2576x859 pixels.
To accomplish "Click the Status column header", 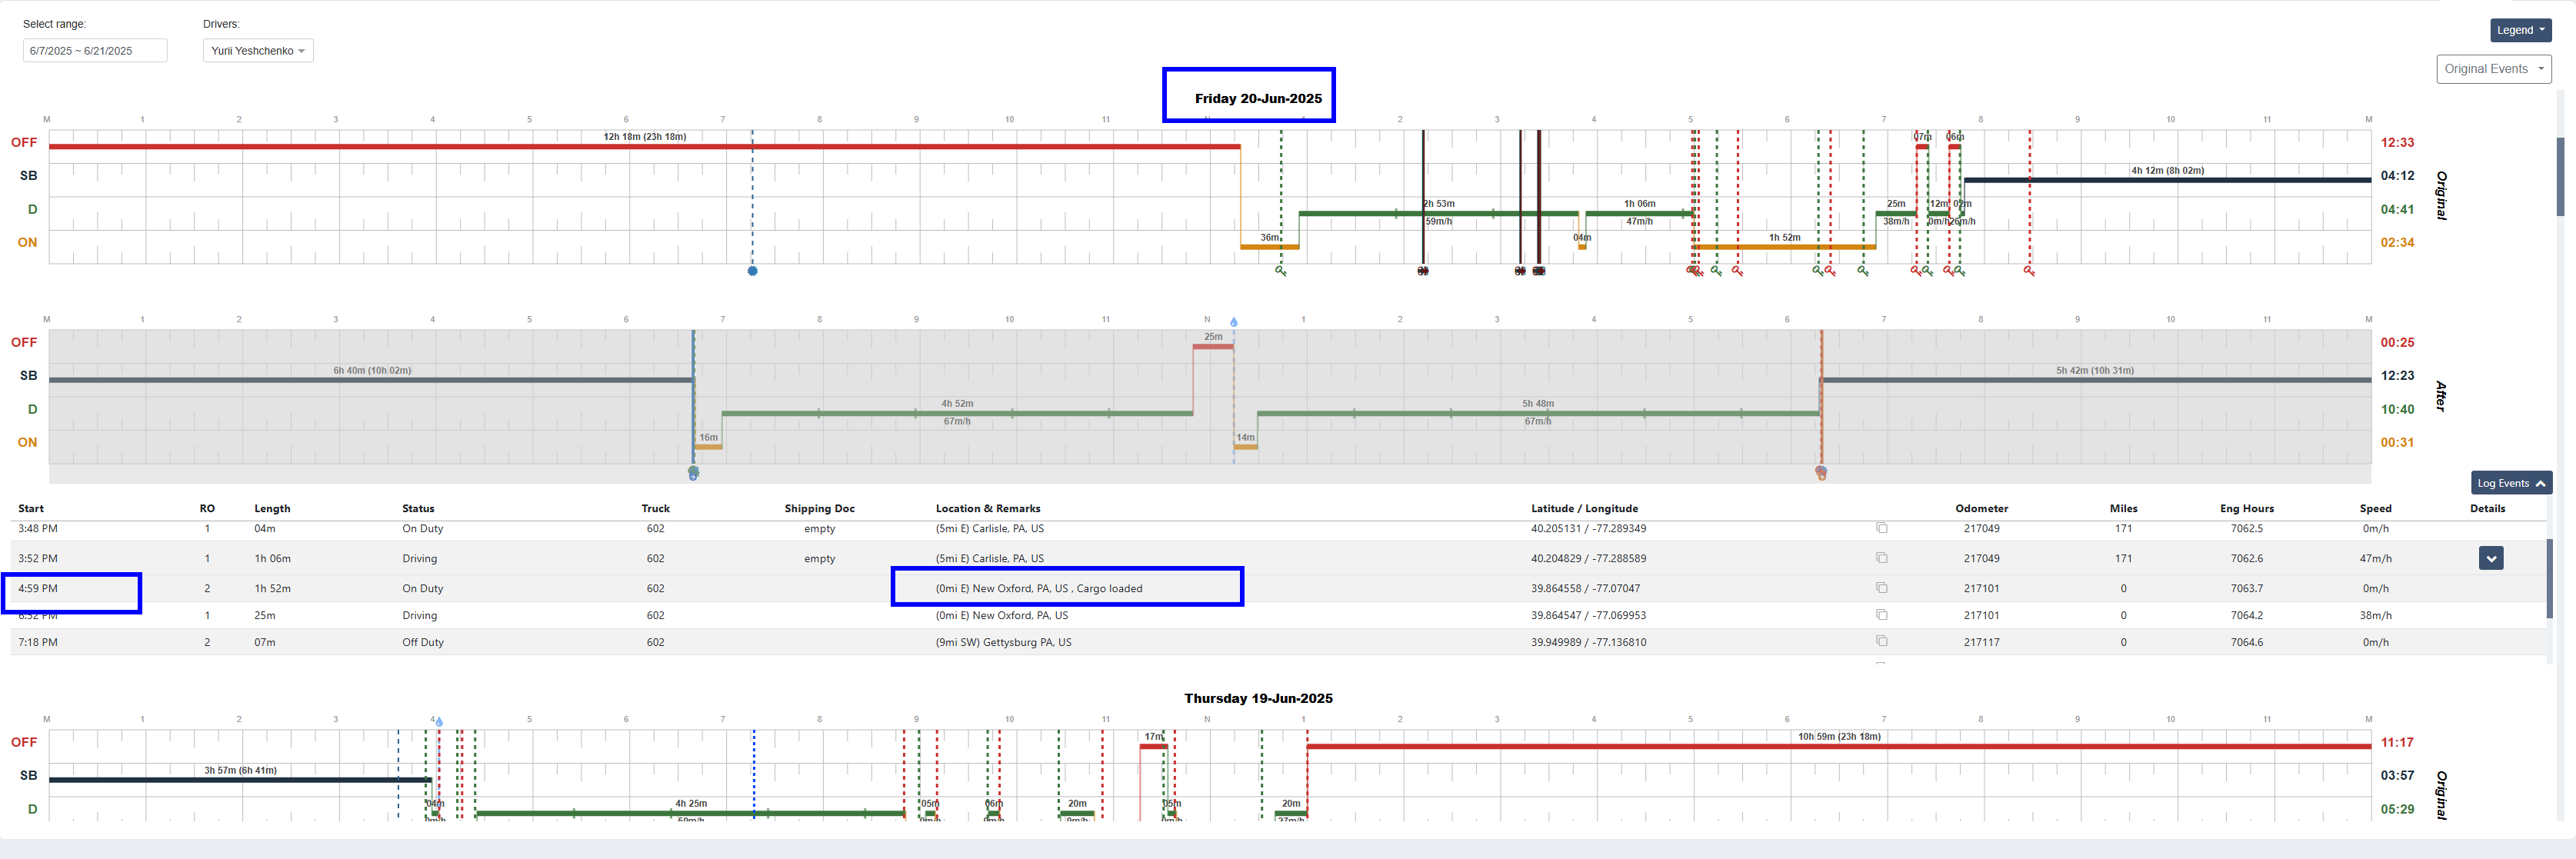I will tap(418, 508).
